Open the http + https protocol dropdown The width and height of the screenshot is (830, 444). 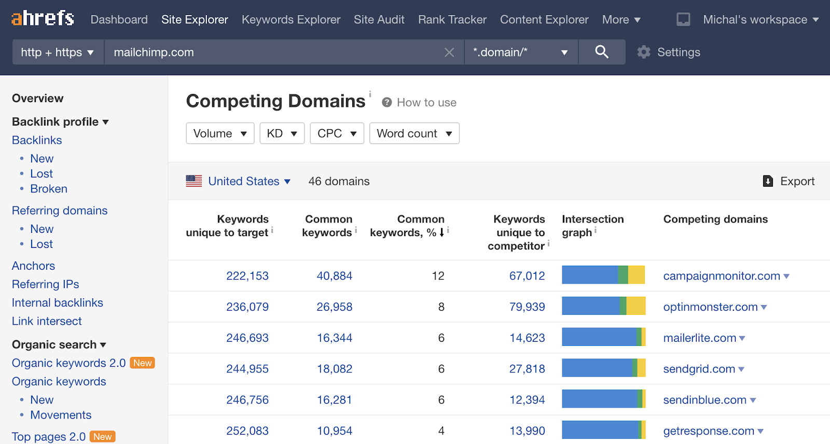coord(58,52)
